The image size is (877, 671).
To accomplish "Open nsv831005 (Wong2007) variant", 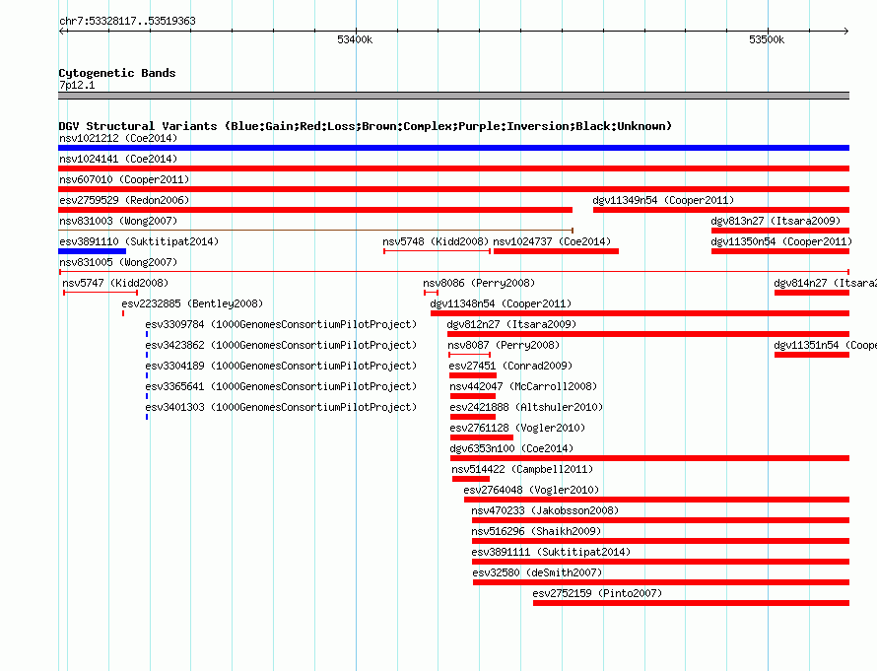I will tap(118, 262).
